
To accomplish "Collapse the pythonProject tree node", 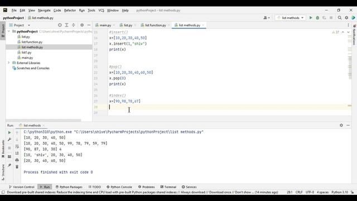I will tap(9, 31).
